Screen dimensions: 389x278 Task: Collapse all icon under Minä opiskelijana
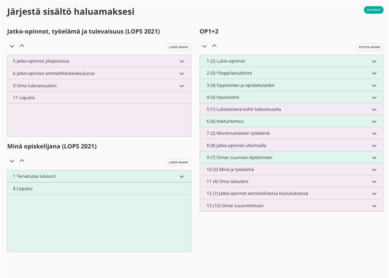(x=22, y=161)
